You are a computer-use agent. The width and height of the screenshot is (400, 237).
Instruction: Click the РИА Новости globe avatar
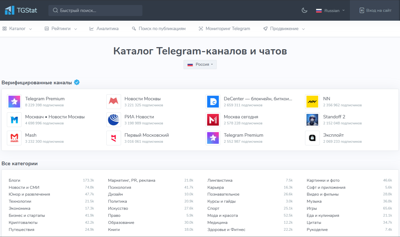[x=114, y=120]
